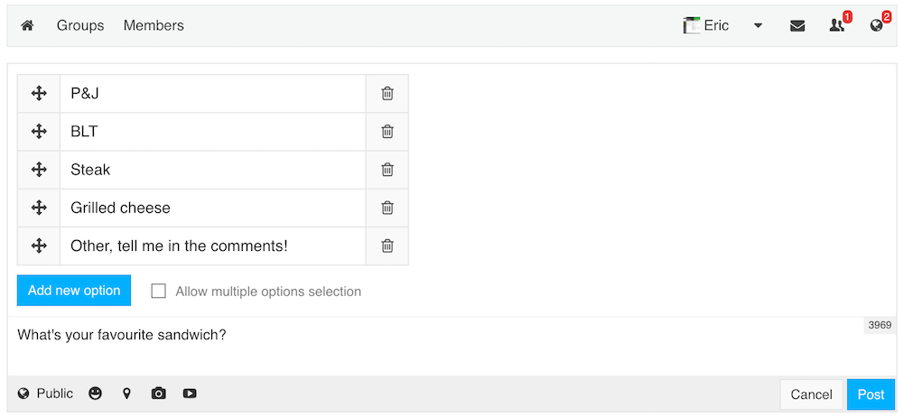The width and height of the screenshot is (903, 417).
Task: Enable Allow multiple options selection checkbox
Action: tap(158, 291)
